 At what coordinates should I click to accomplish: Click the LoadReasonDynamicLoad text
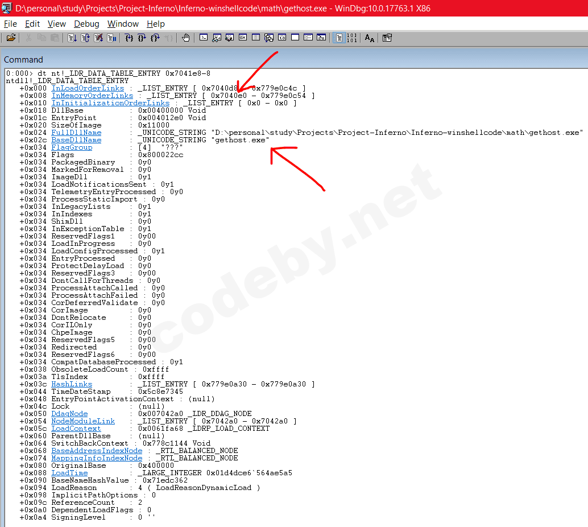tap(204, 488)
